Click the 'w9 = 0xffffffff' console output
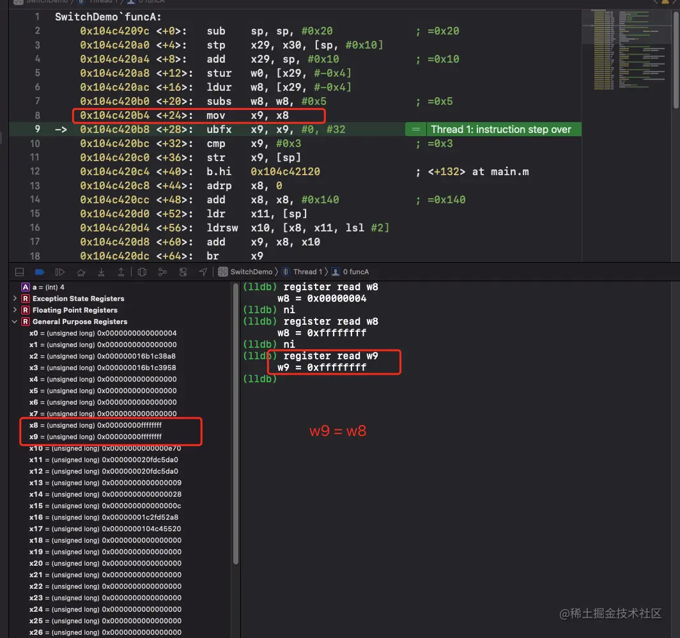The width and height of the screenshot is (680, 638). pos(322,368)
